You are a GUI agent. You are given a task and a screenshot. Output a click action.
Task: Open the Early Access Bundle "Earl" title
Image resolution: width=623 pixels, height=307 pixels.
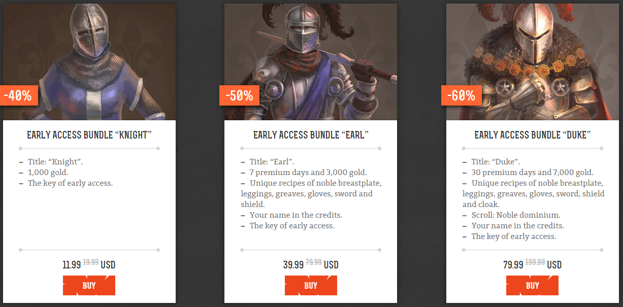pyautogui.click(x=311, y=135)
